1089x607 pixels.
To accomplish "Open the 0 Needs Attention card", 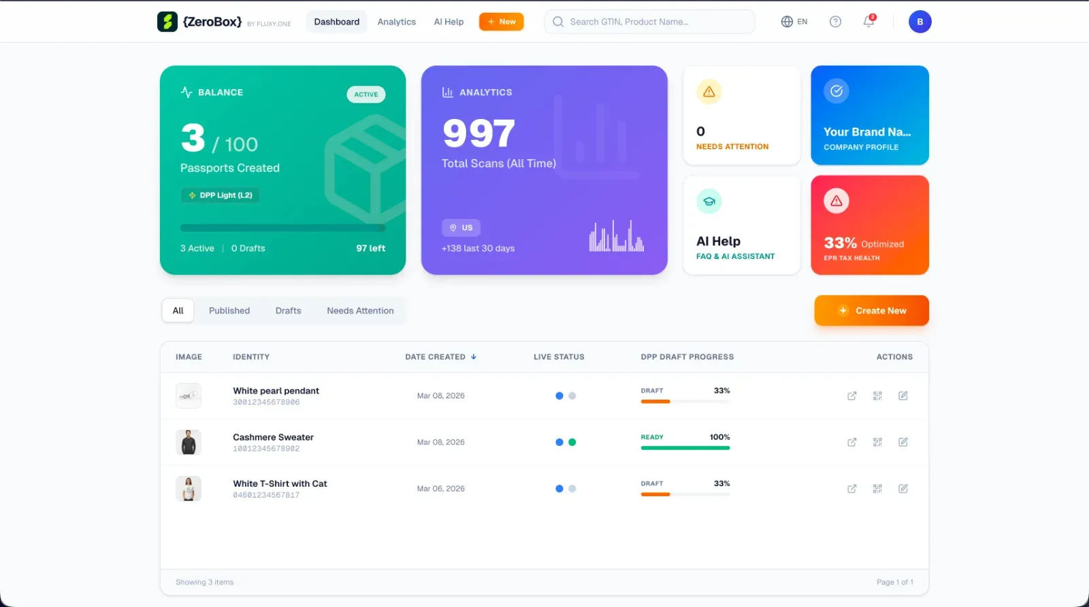I will click(742, 115).
